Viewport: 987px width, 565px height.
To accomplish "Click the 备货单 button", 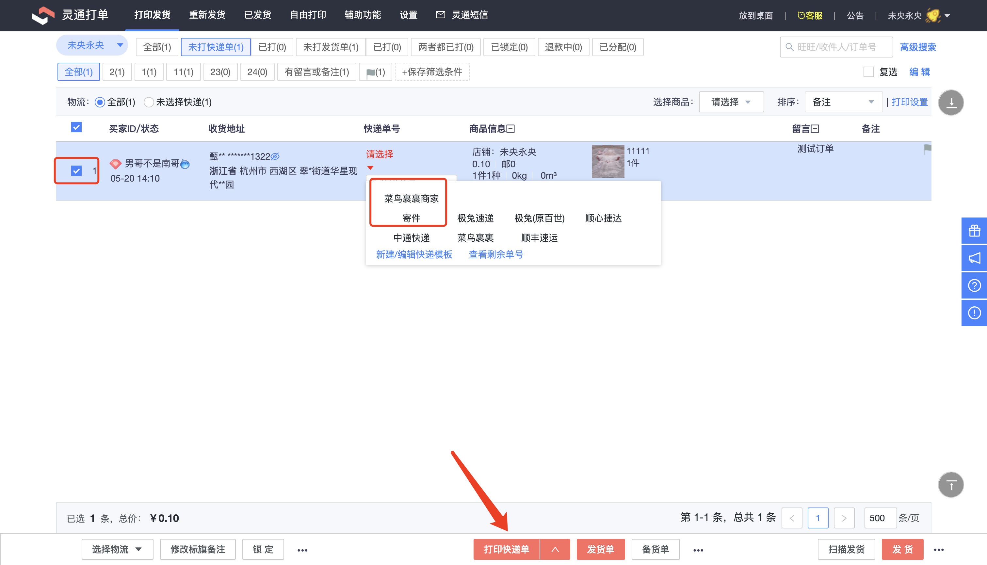I will [x=655, y=549].
